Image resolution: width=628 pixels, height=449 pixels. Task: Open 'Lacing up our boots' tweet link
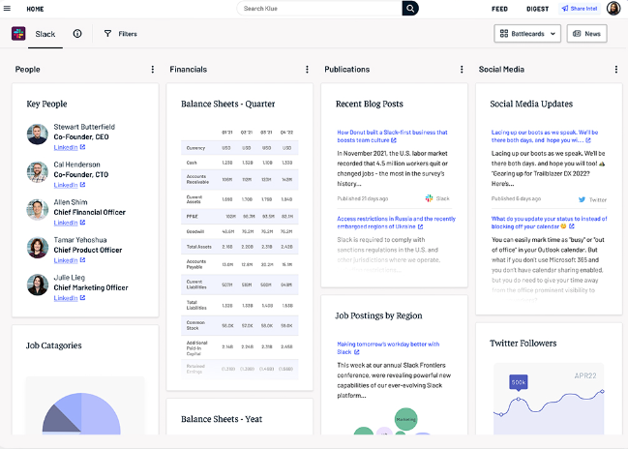point(545,136)
